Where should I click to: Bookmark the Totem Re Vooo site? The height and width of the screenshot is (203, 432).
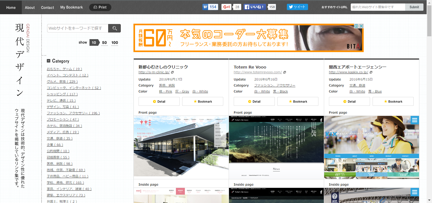(298, 101)
